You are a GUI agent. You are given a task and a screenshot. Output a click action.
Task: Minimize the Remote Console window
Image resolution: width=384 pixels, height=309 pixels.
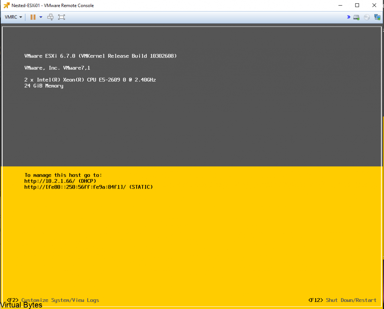(x=340, y=5)
